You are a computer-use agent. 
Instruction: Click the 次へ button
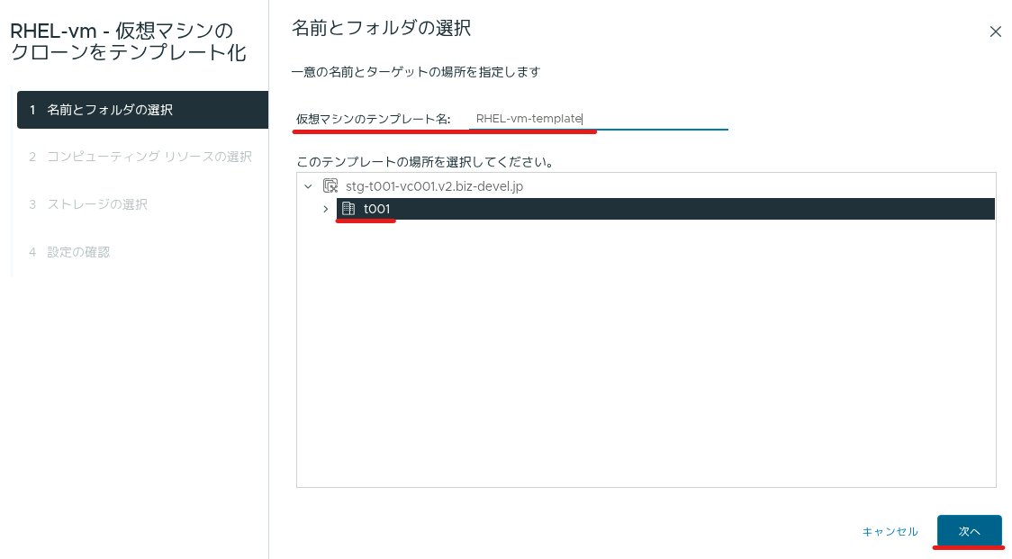970,531
